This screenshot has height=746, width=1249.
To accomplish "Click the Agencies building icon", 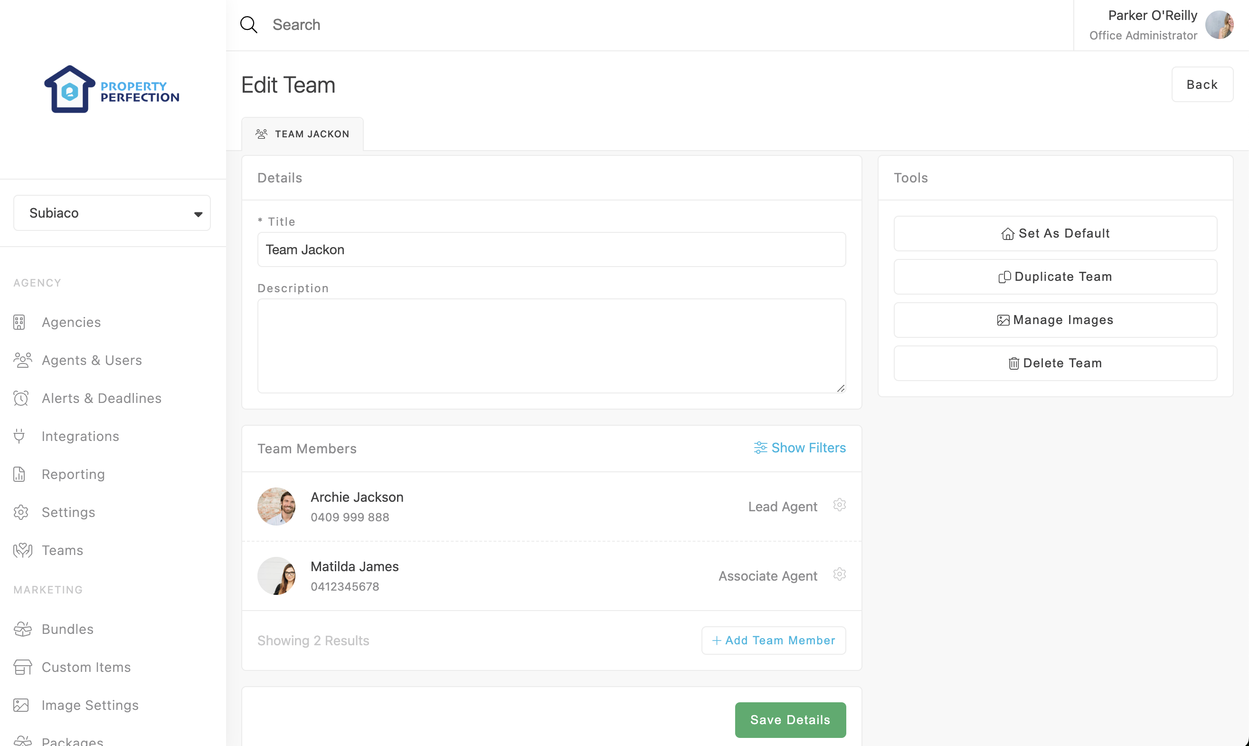I will click(19, 322).
